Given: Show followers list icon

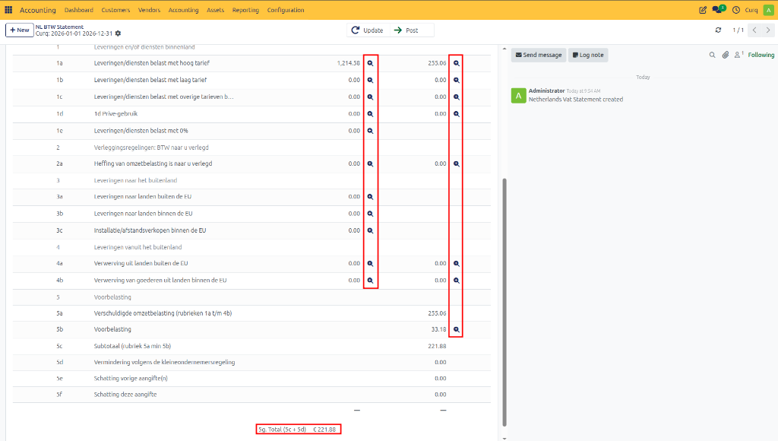Looking at the screenshot, I should [738, 55].
